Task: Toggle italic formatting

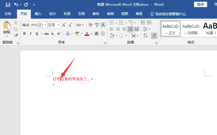Action: [31, 34]
